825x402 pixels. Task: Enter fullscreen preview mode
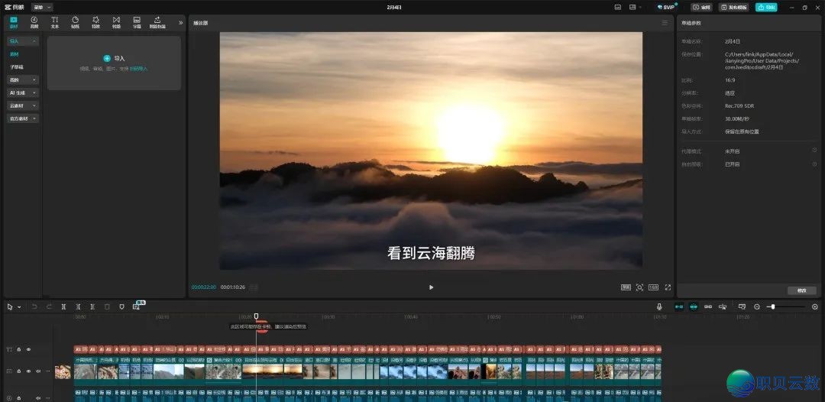point(668,287)
